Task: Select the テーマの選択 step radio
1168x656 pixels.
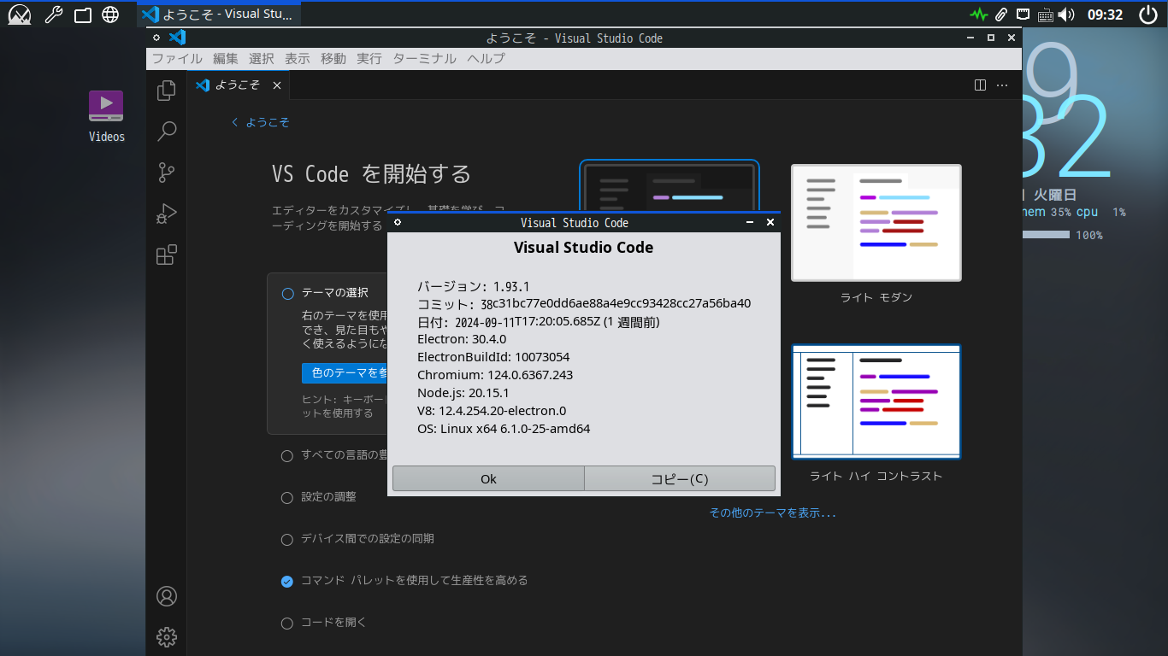Action: (x=287, y=293)
